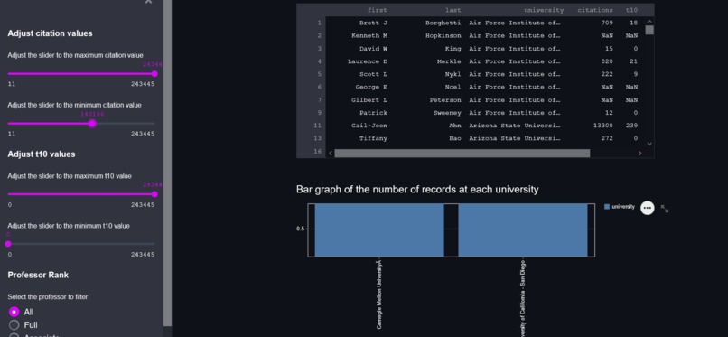728x337 pixels.
Task: Click row number 13 in the table
Action: tap(318, 138)
